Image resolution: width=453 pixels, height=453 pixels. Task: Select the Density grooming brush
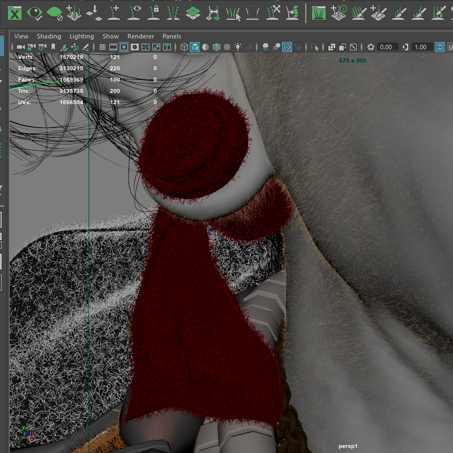point(377,14)
